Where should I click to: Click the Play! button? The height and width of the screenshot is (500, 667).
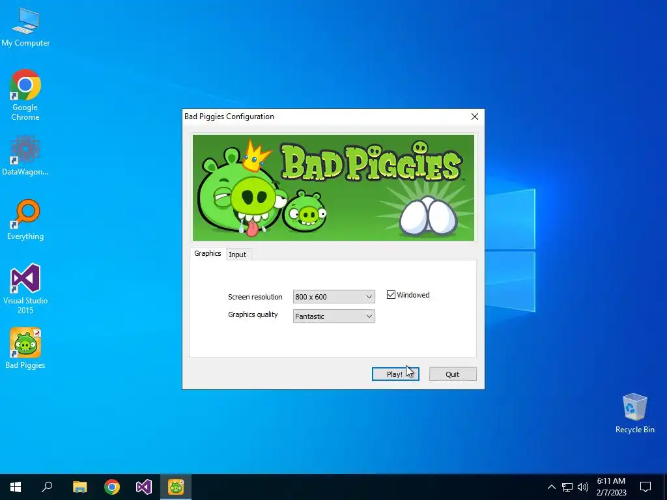pyautogui.click(x=395, y=374)
